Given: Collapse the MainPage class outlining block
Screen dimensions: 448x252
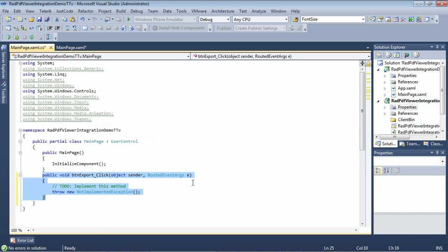Looking at the screenshot, I should (20, 141).
